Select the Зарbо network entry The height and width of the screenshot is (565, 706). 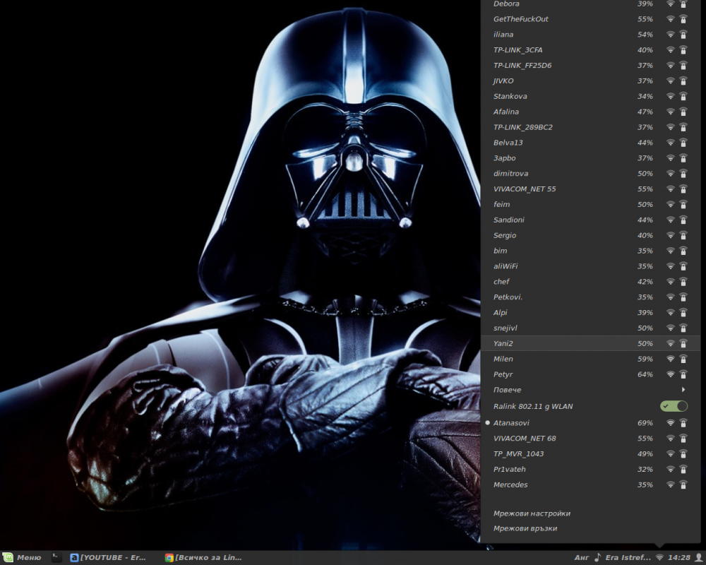[591, 157]
